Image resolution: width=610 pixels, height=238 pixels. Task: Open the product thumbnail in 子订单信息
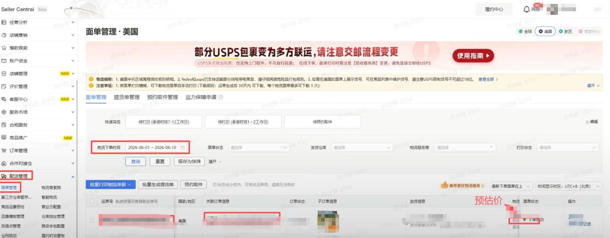click(x=328, y=222)
